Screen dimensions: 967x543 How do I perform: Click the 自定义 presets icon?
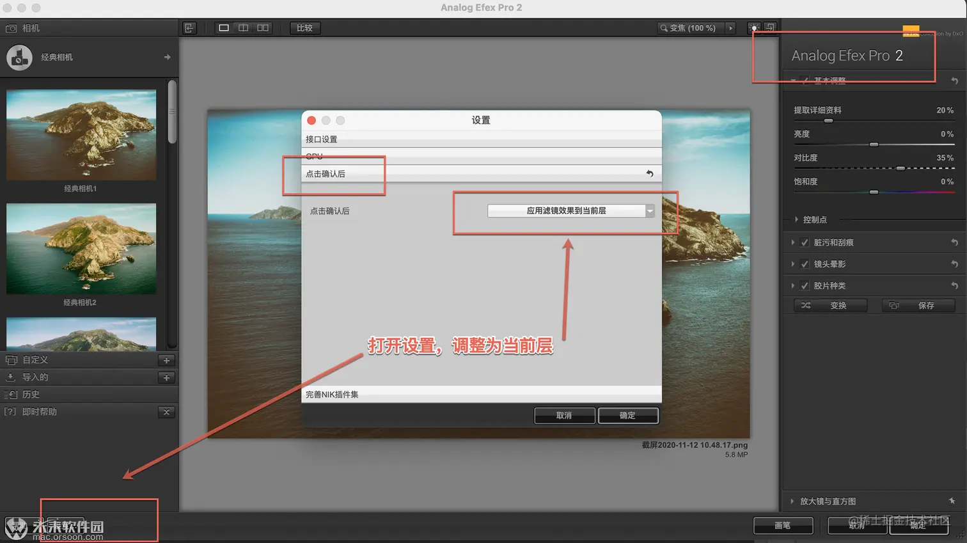[x=11, y=360]
